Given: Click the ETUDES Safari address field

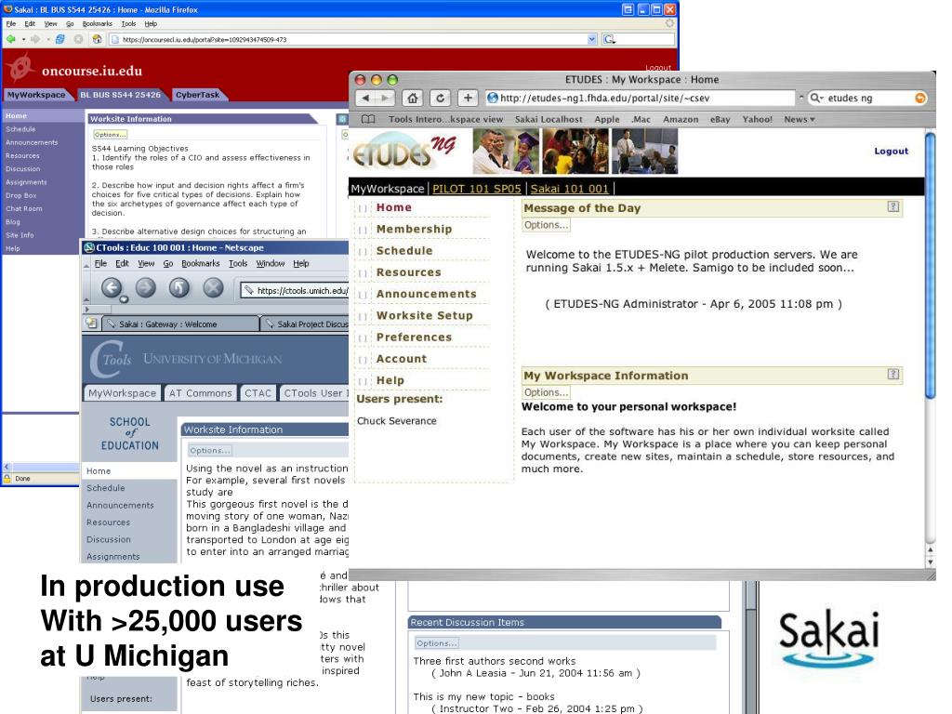Looking at the screenshot, I should coord(641,98).
